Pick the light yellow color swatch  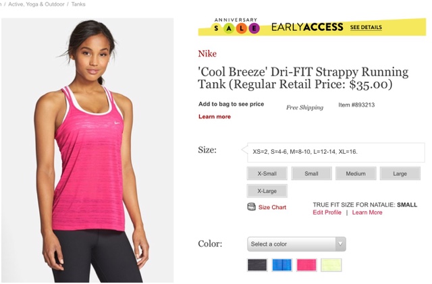pyautogui.click(x=331, y=265)
